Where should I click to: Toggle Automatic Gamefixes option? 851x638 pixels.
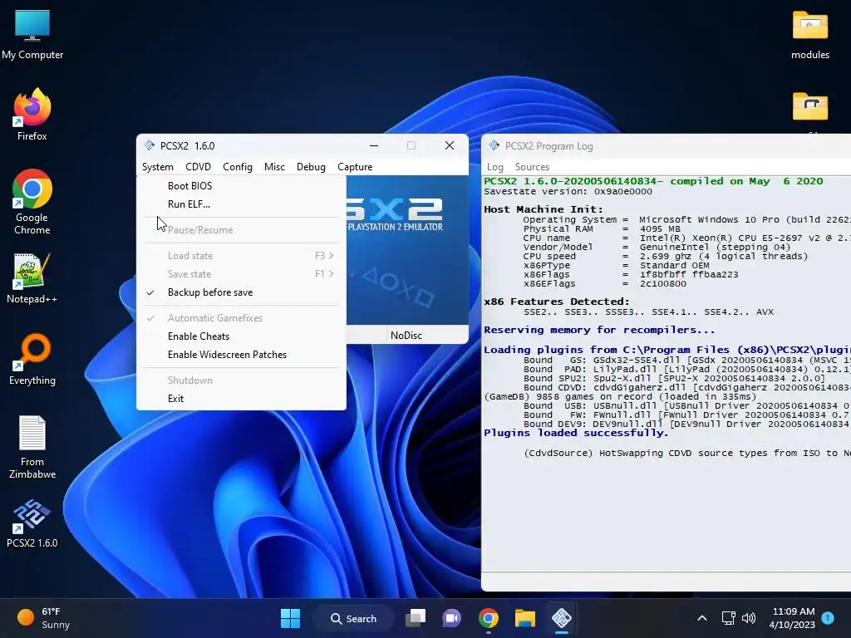pos(241,318)
